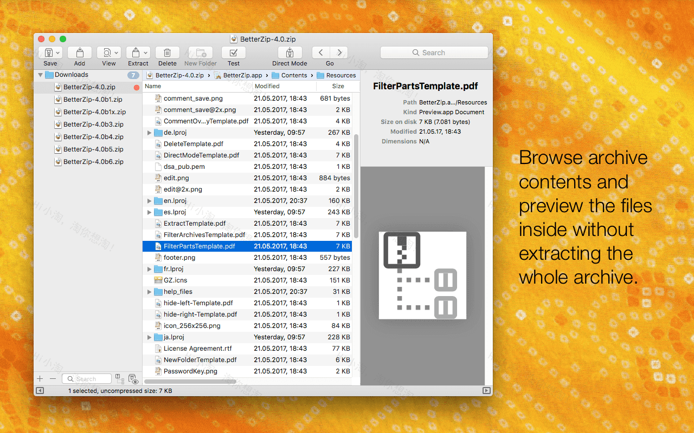694x433 pixels.
Task: Click the minus button above the status bar
Action: tap(52, 378)
